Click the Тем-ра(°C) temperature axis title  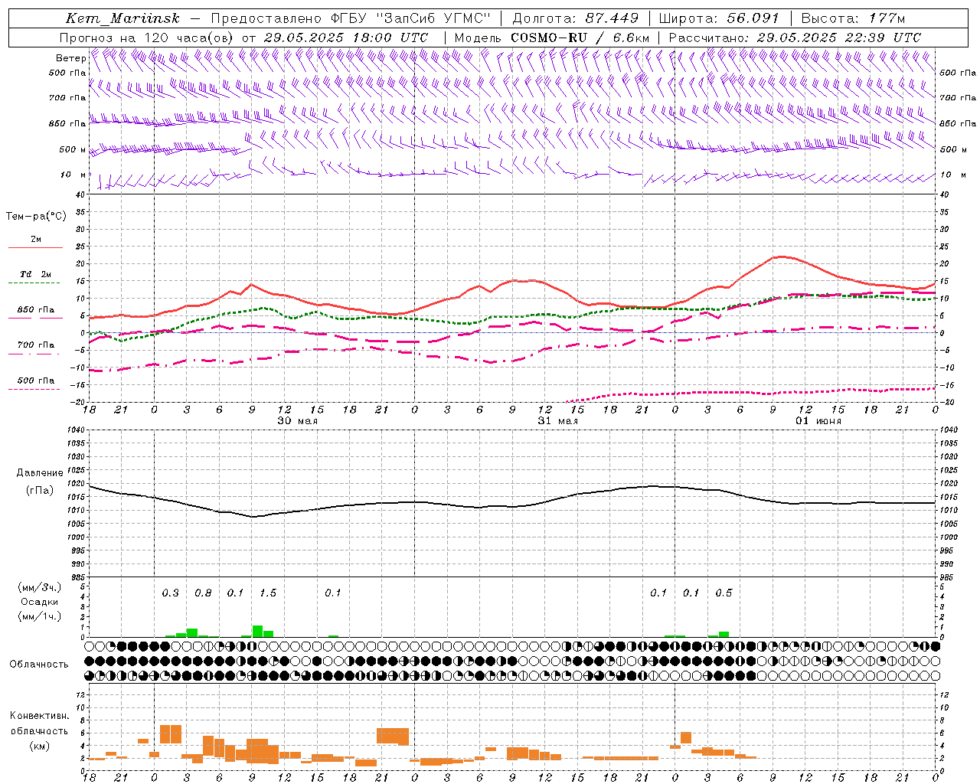point(36,217)
